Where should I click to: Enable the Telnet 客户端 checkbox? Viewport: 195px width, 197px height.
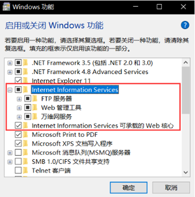[x=18, y=171]
